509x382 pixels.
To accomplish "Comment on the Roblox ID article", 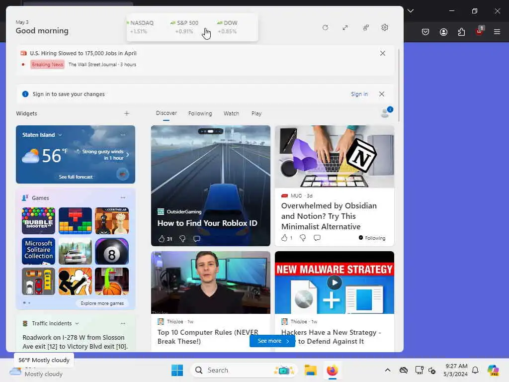I will point(197,239).
